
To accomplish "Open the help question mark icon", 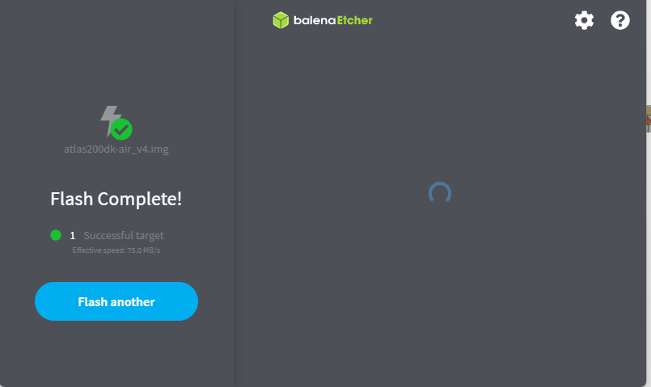I will [x=619, y=20].
